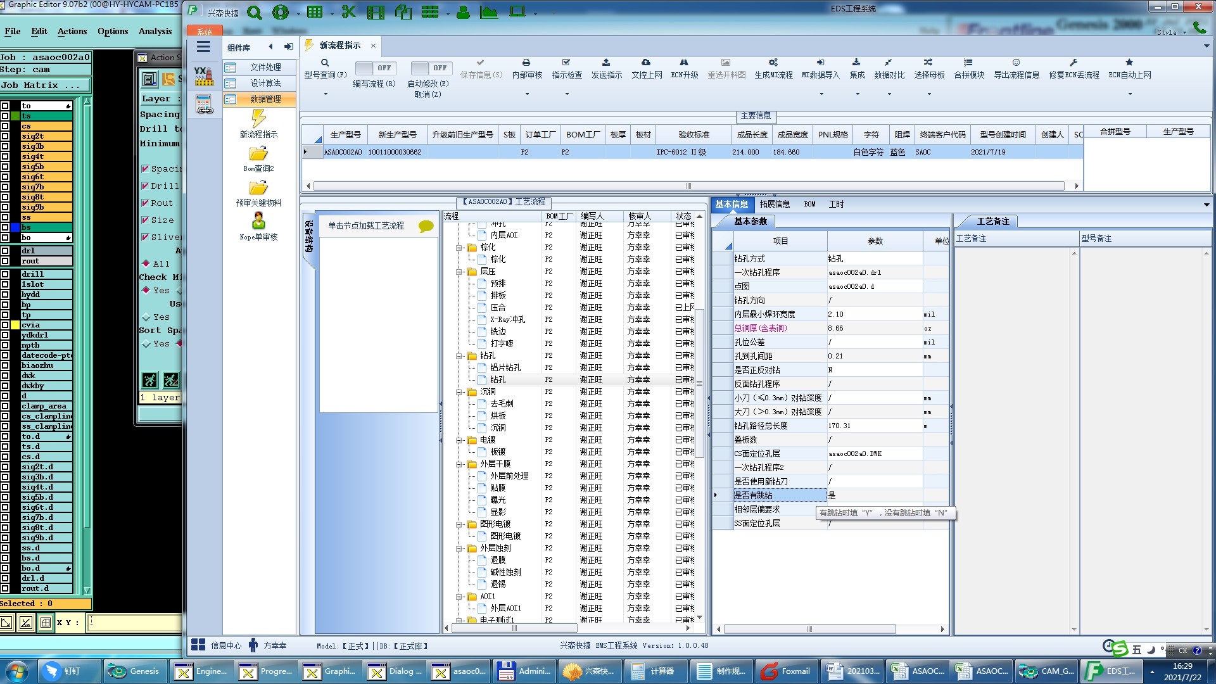This screenshot has height=684, width=1216.
Task: Click the 文控上网 upload icon
Action: point(646,63)
